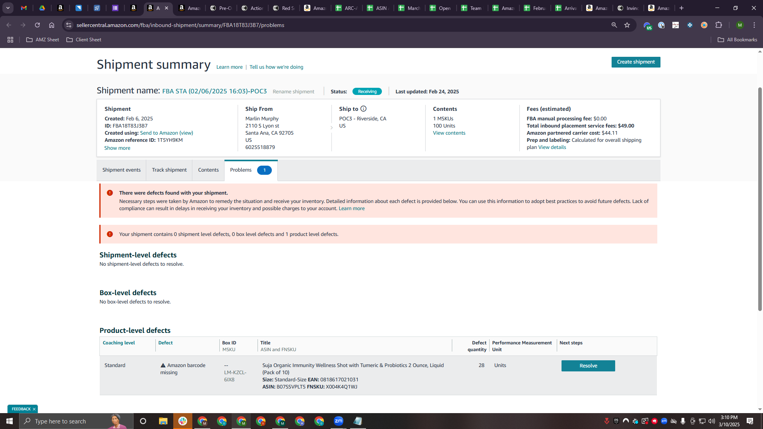Open a new browser tab
Viewport: 763px width, 429px height.
coord(682,8)
